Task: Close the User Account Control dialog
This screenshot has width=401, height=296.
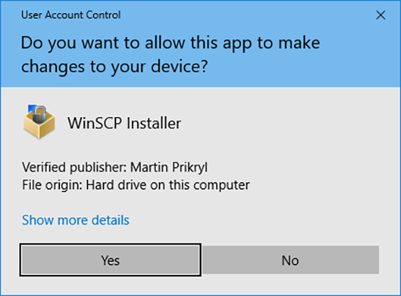Action: pyautogui.click(x=381, y=15)
